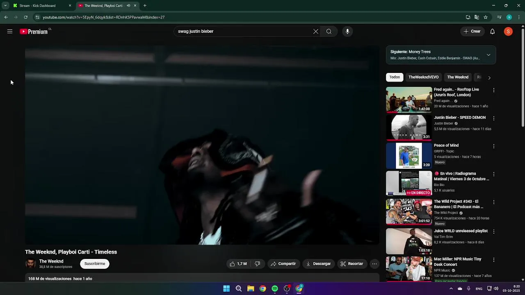
Task: Download the video with Descargar
Action: [318, 264]
